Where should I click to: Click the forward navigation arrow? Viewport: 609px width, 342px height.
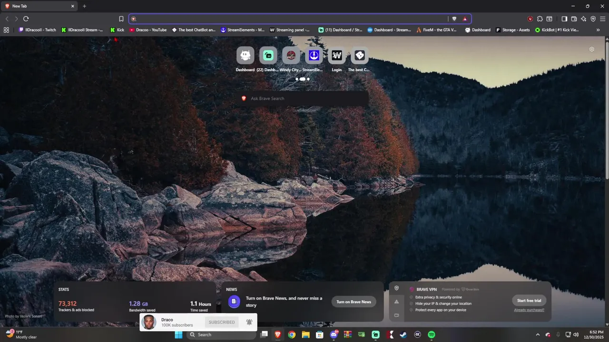tap(16, 19)
